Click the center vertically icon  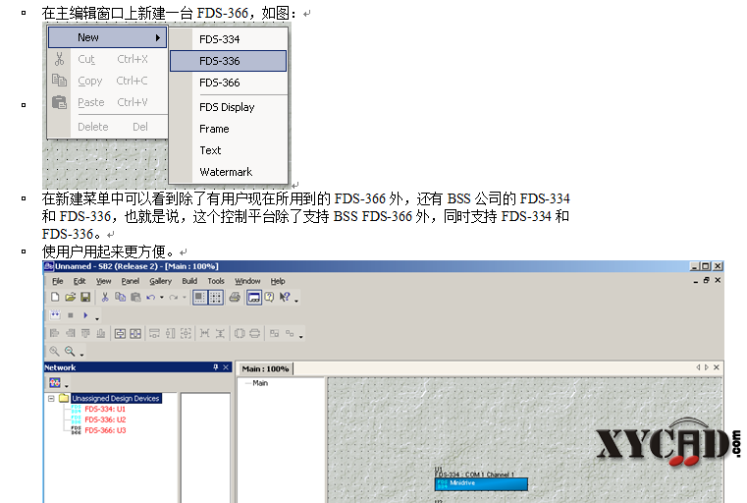pos(120,333)
